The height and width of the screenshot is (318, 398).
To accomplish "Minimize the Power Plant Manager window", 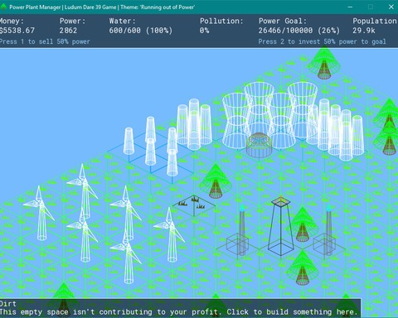I will [350, 7].
